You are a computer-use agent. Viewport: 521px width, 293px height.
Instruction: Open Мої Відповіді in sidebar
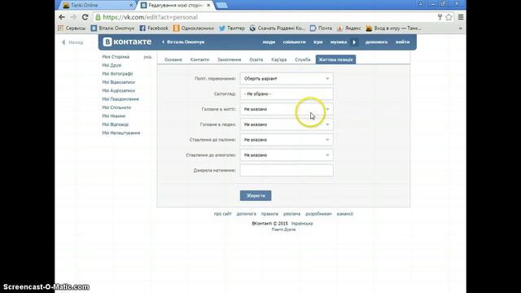click(115, 125)
